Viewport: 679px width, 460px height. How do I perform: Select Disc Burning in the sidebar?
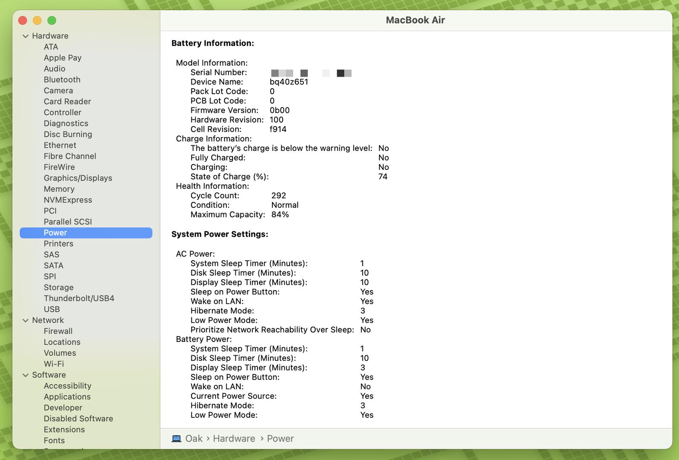68,134
